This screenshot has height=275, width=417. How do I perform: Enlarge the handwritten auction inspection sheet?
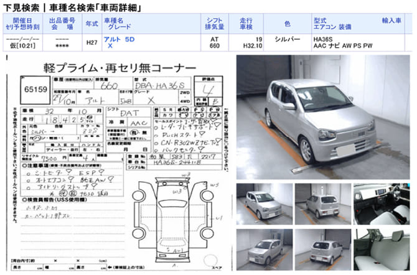click(x=119, y=163)
